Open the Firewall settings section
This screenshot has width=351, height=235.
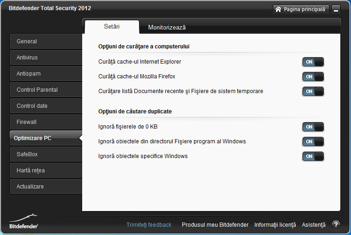45,122
